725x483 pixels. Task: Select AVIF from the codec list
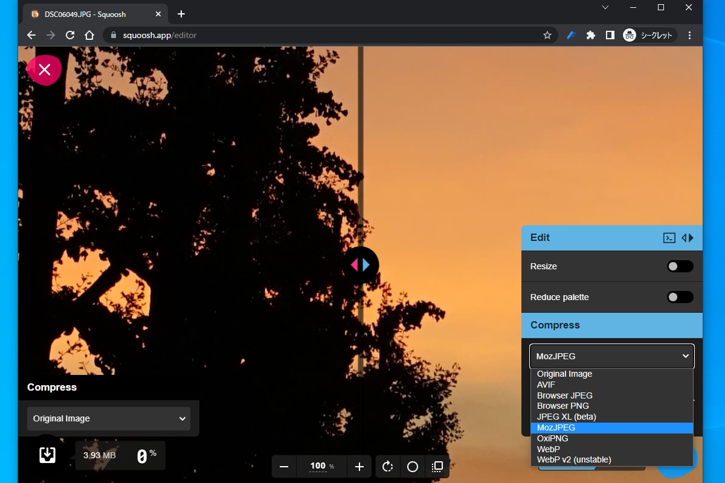[546, 385]
